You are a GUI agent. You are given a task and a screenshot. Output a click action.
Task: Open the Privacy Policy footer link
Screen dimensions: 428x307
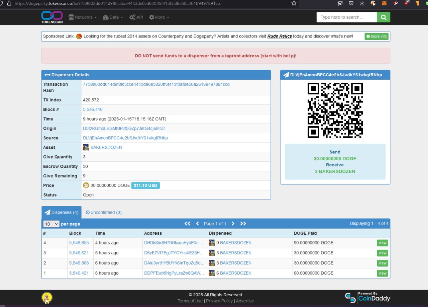219,301
